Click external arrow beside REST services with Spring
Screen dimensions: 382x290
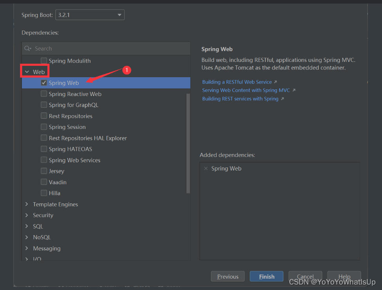(x=282, y=99)
